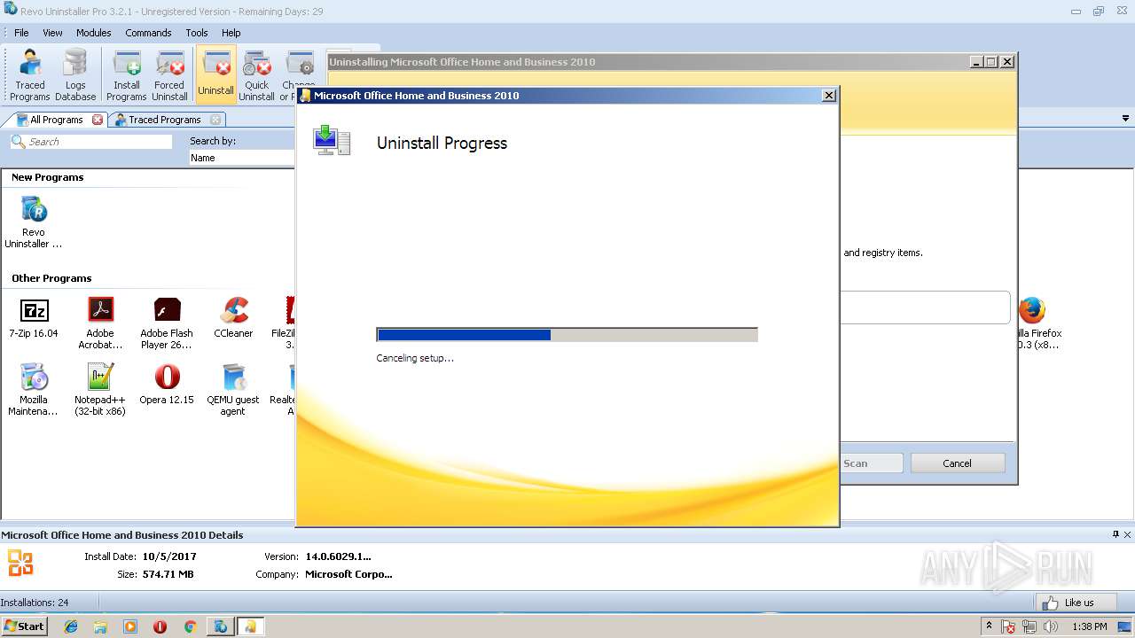Open the Tools menu
Viewport: 1135px width, 638px height.
[x=197, y=33]
